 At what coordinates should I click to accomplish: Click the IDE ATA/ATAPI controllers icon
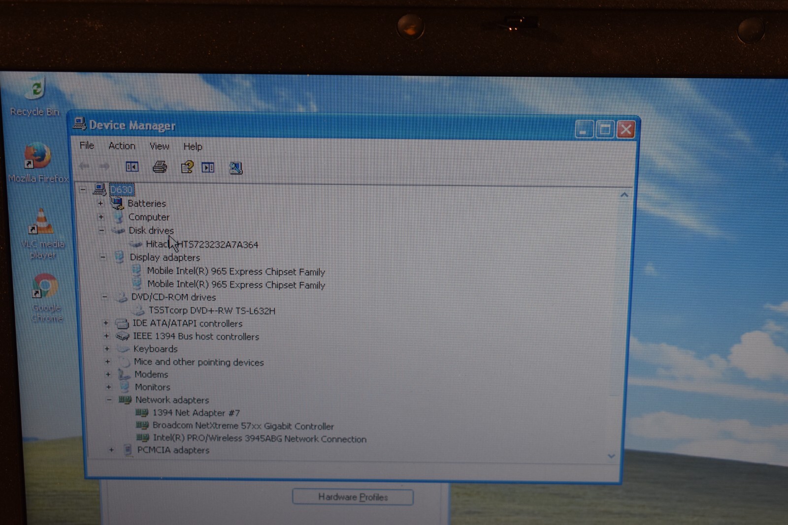pyautogui.click(x=122, y=323)
